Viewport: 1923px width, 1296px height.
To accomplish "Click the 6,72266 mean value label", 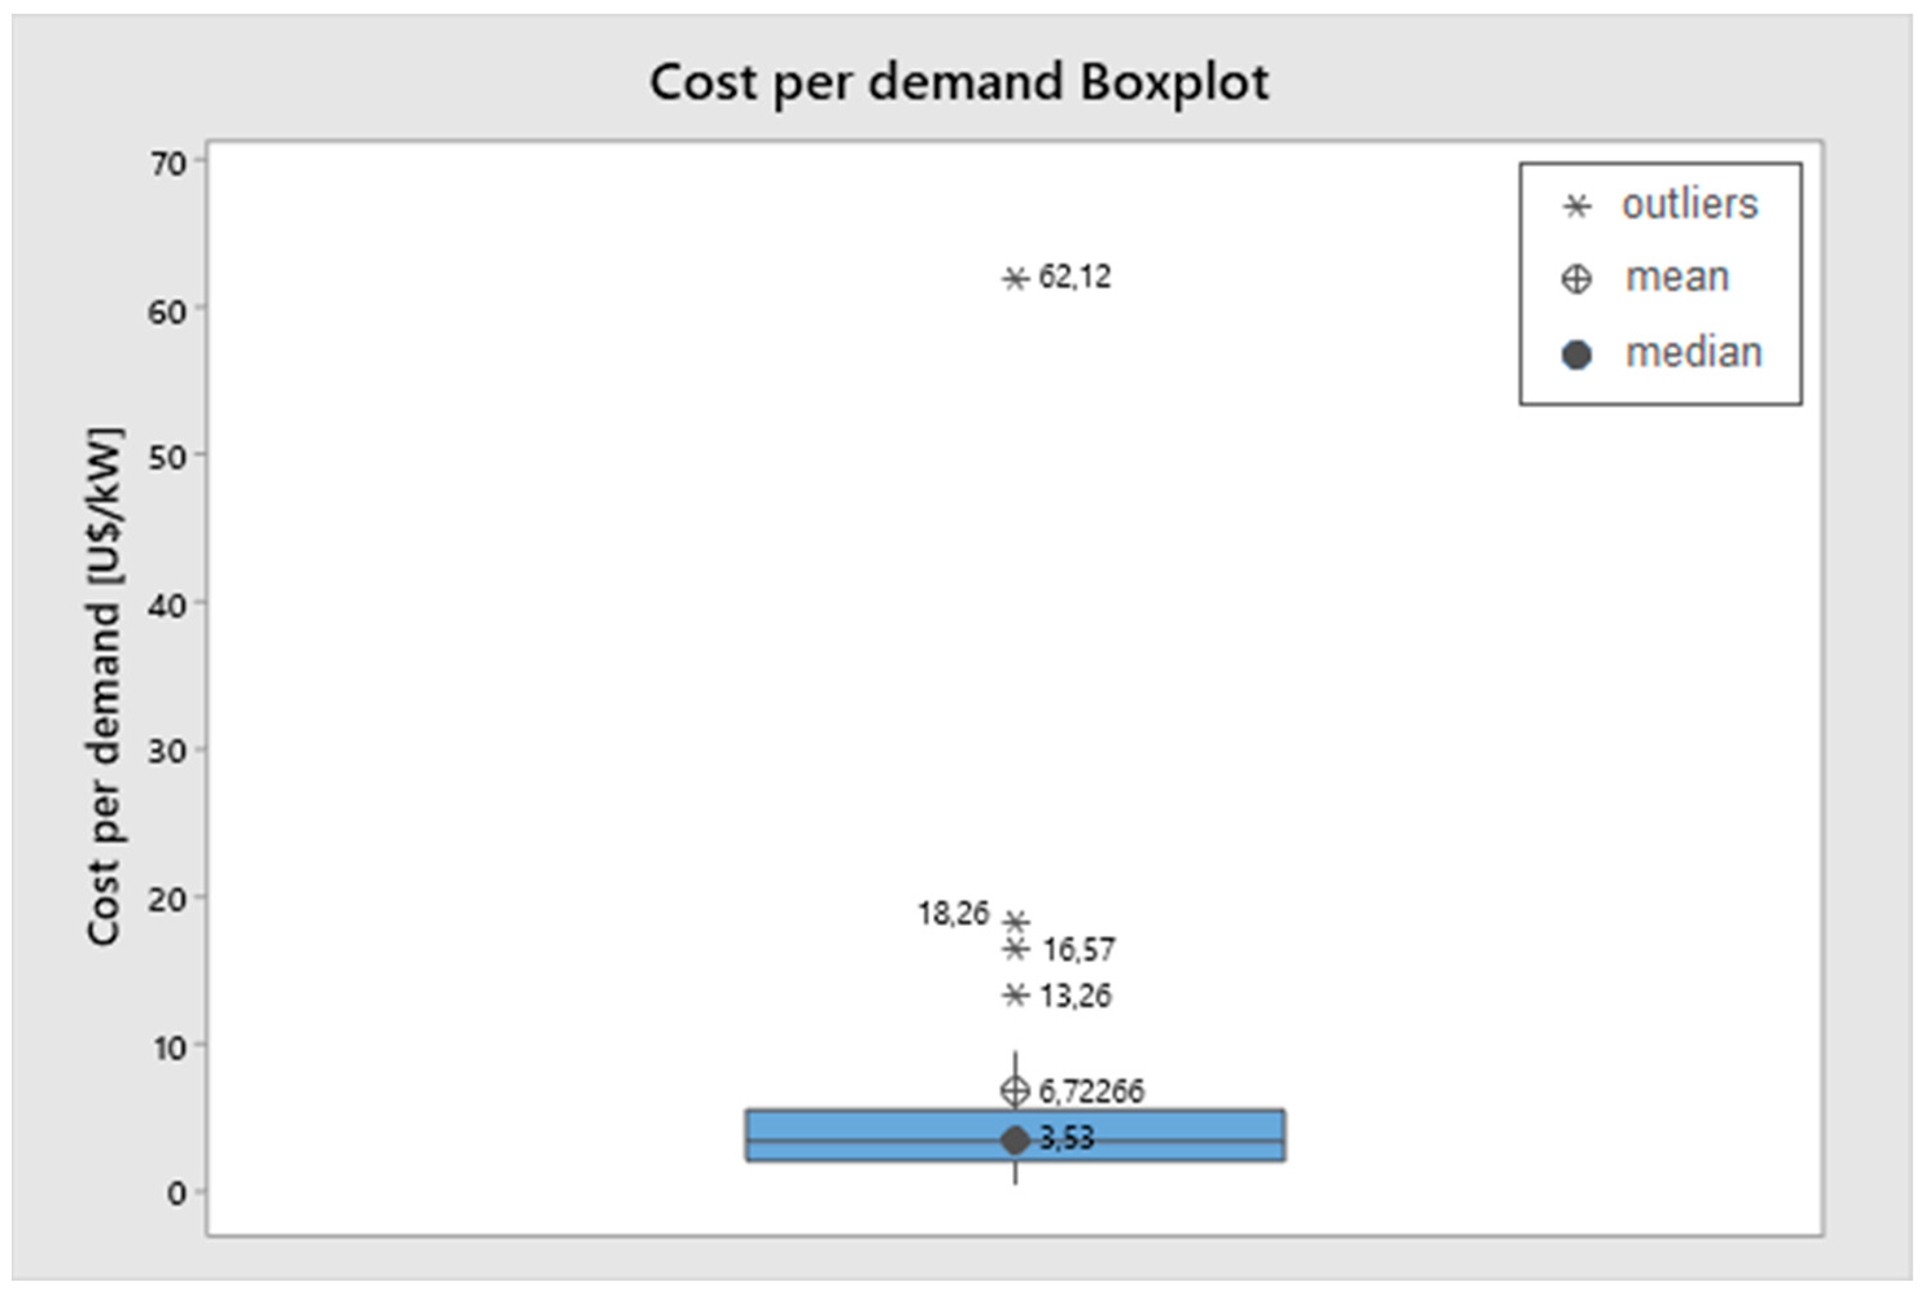I will click(1091, 1092).
